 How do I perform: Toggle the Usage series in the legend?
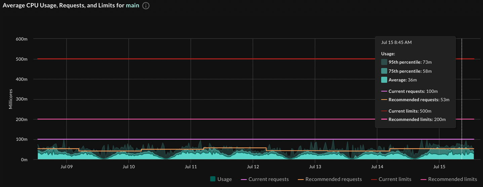coord(221,179)
